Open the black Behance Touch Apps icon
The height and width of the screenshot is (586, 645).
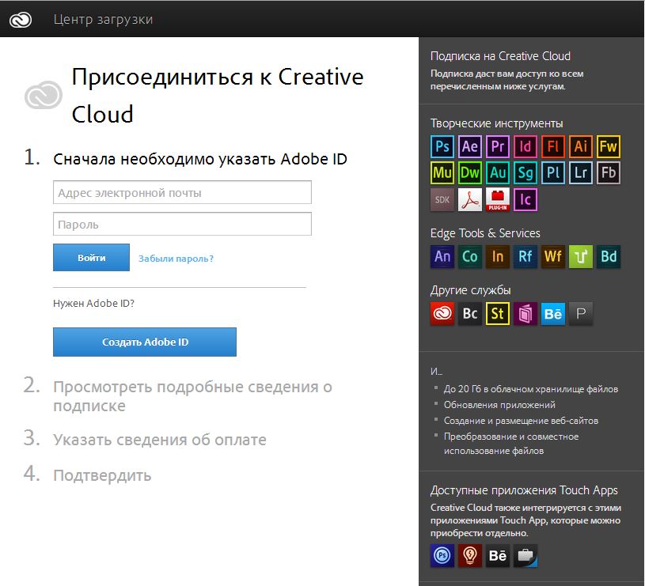pyautogui.click(x=498, y=556)
